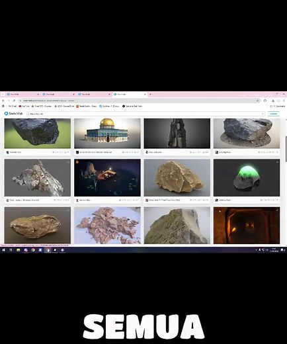Click the taskbar clock

coord(274,250)
